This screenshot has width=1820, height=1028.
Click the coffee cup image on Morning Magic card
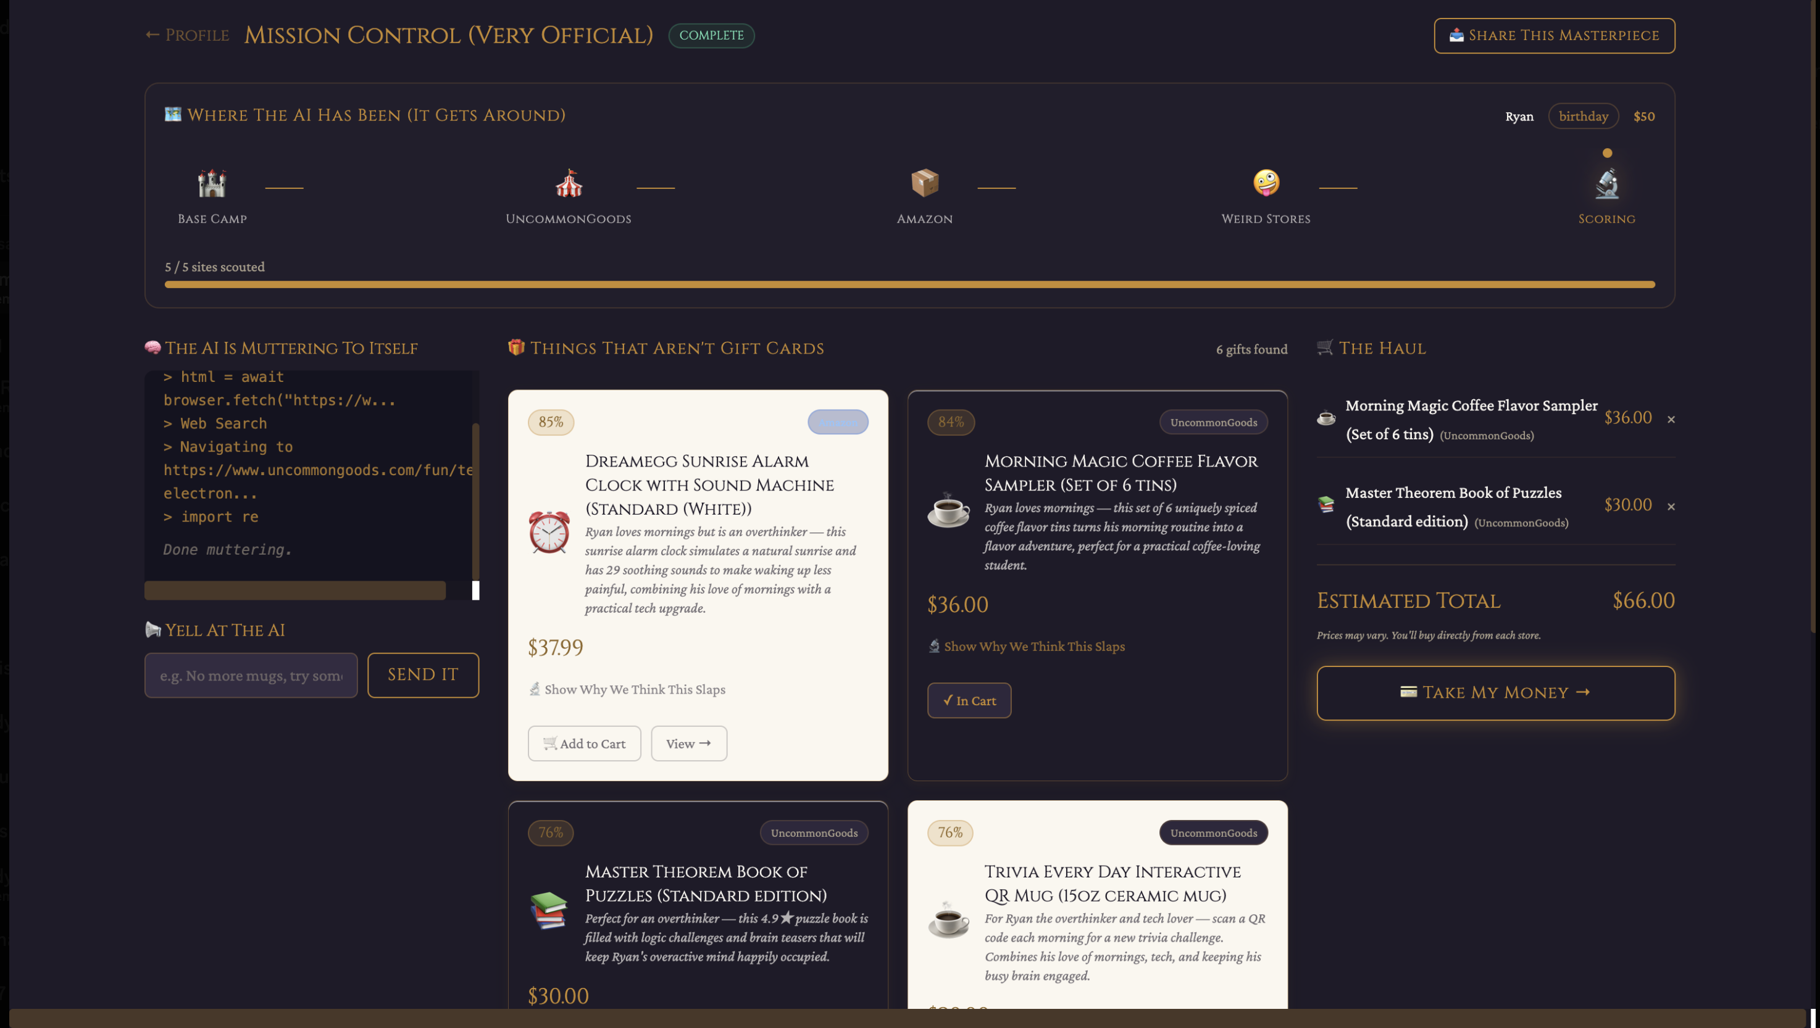coord(948,510)
